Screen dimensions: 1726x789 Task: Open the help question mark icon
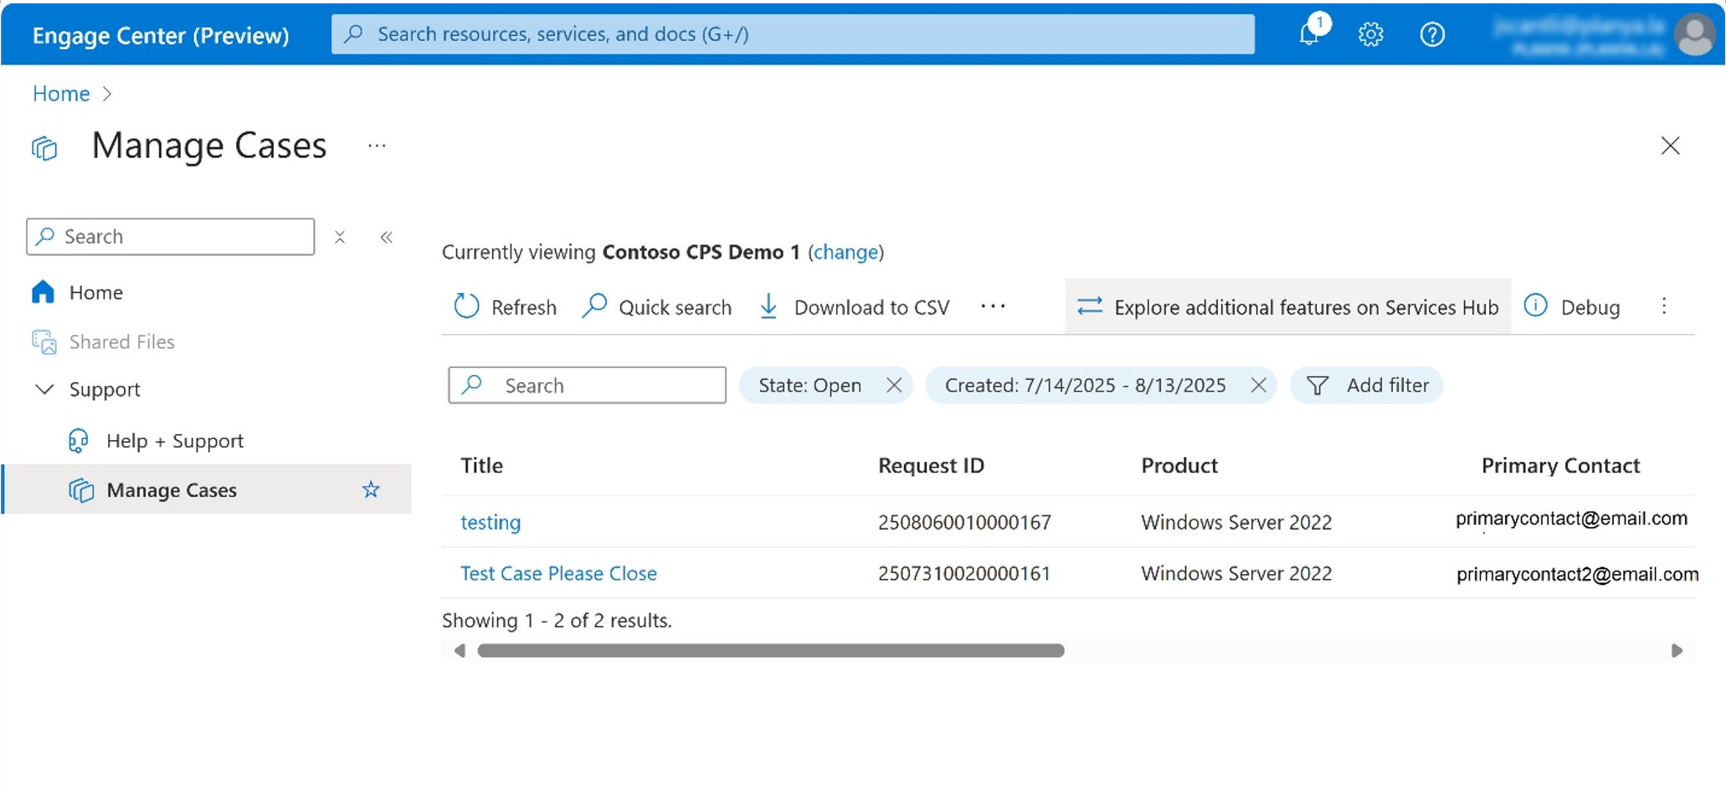click(x=1432, y=34)
